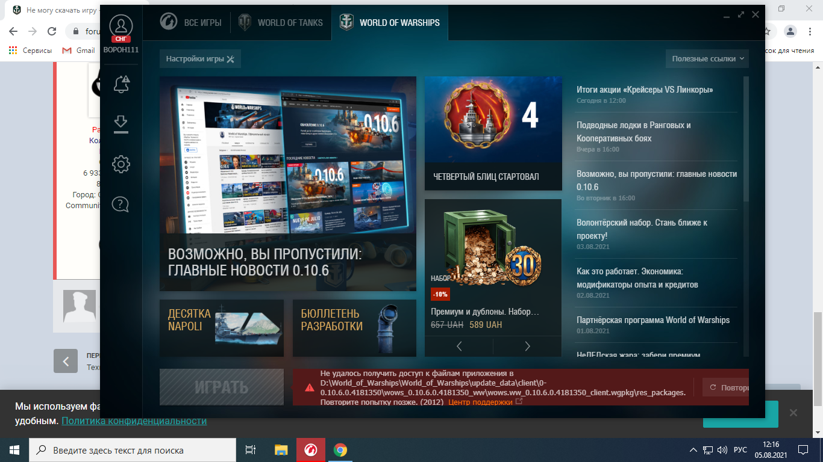Open launcher settings gear icon

point(121,164)
